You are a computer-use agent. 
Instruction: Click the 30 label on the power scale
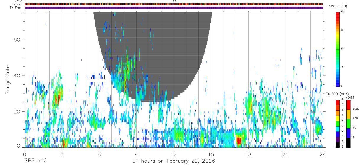(x=342, y=30)
